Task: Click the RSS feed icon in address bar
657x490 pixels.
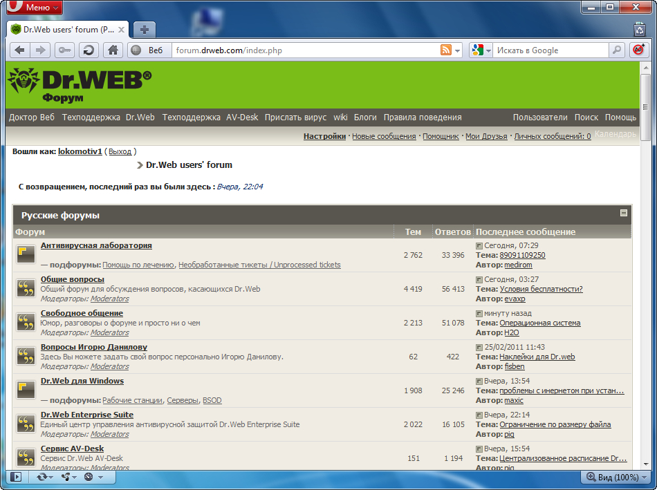Action: 446,50
